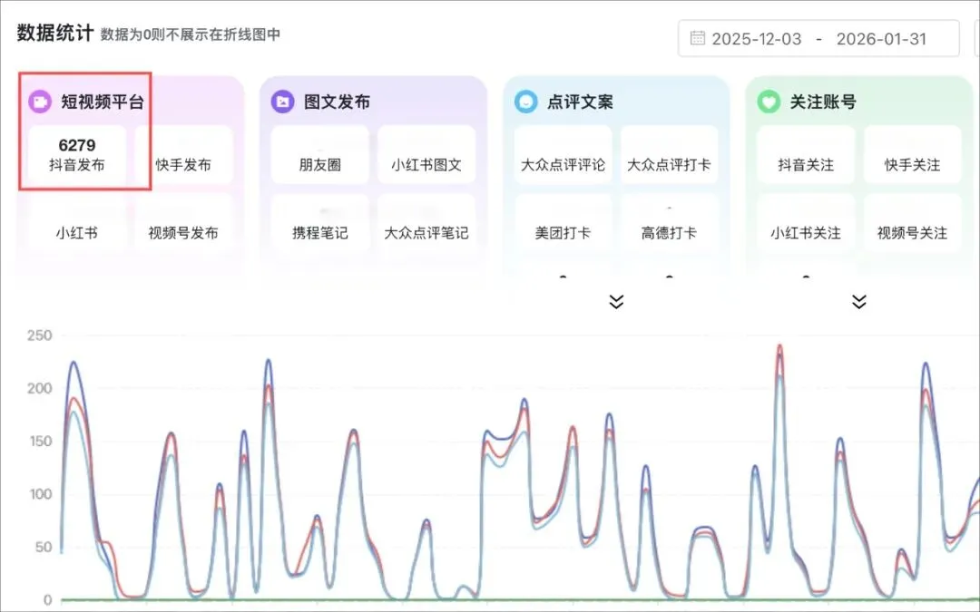Select 朋友圈 in the 图文发布 card
This screenshot has width=980, height=612.
click(x=321, y=155)
